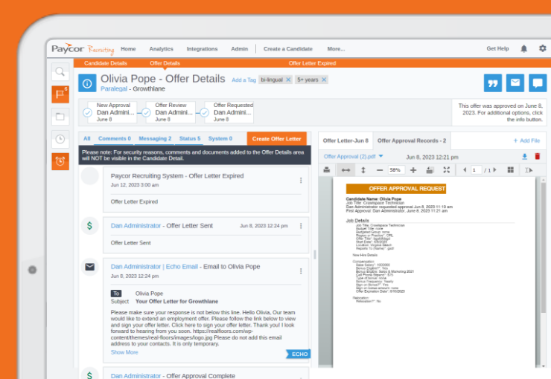The image size is (551, 379).
Task: Click the ECHO badge on the email
Action: click(x=298, y=354)
